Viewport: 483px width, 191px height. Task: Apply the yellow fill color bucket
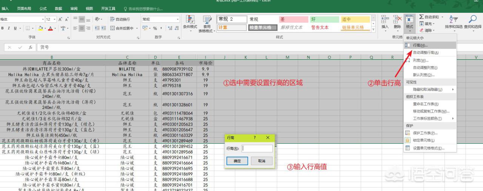[40, 28]
